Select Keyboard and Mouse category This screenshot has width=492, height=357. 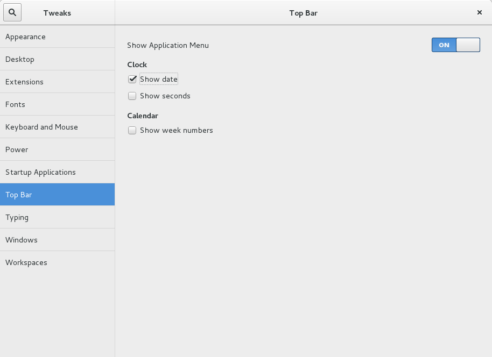click(x=58, y=127)
